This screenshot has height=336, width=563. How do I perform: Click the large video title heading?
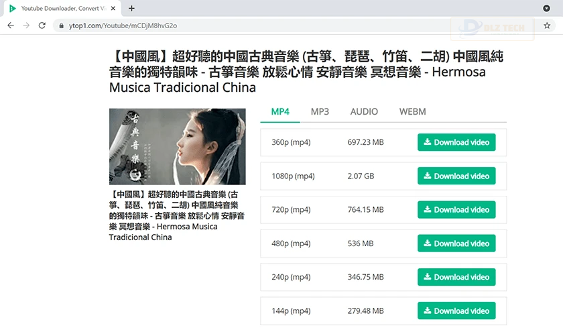(x=306, y=72)
